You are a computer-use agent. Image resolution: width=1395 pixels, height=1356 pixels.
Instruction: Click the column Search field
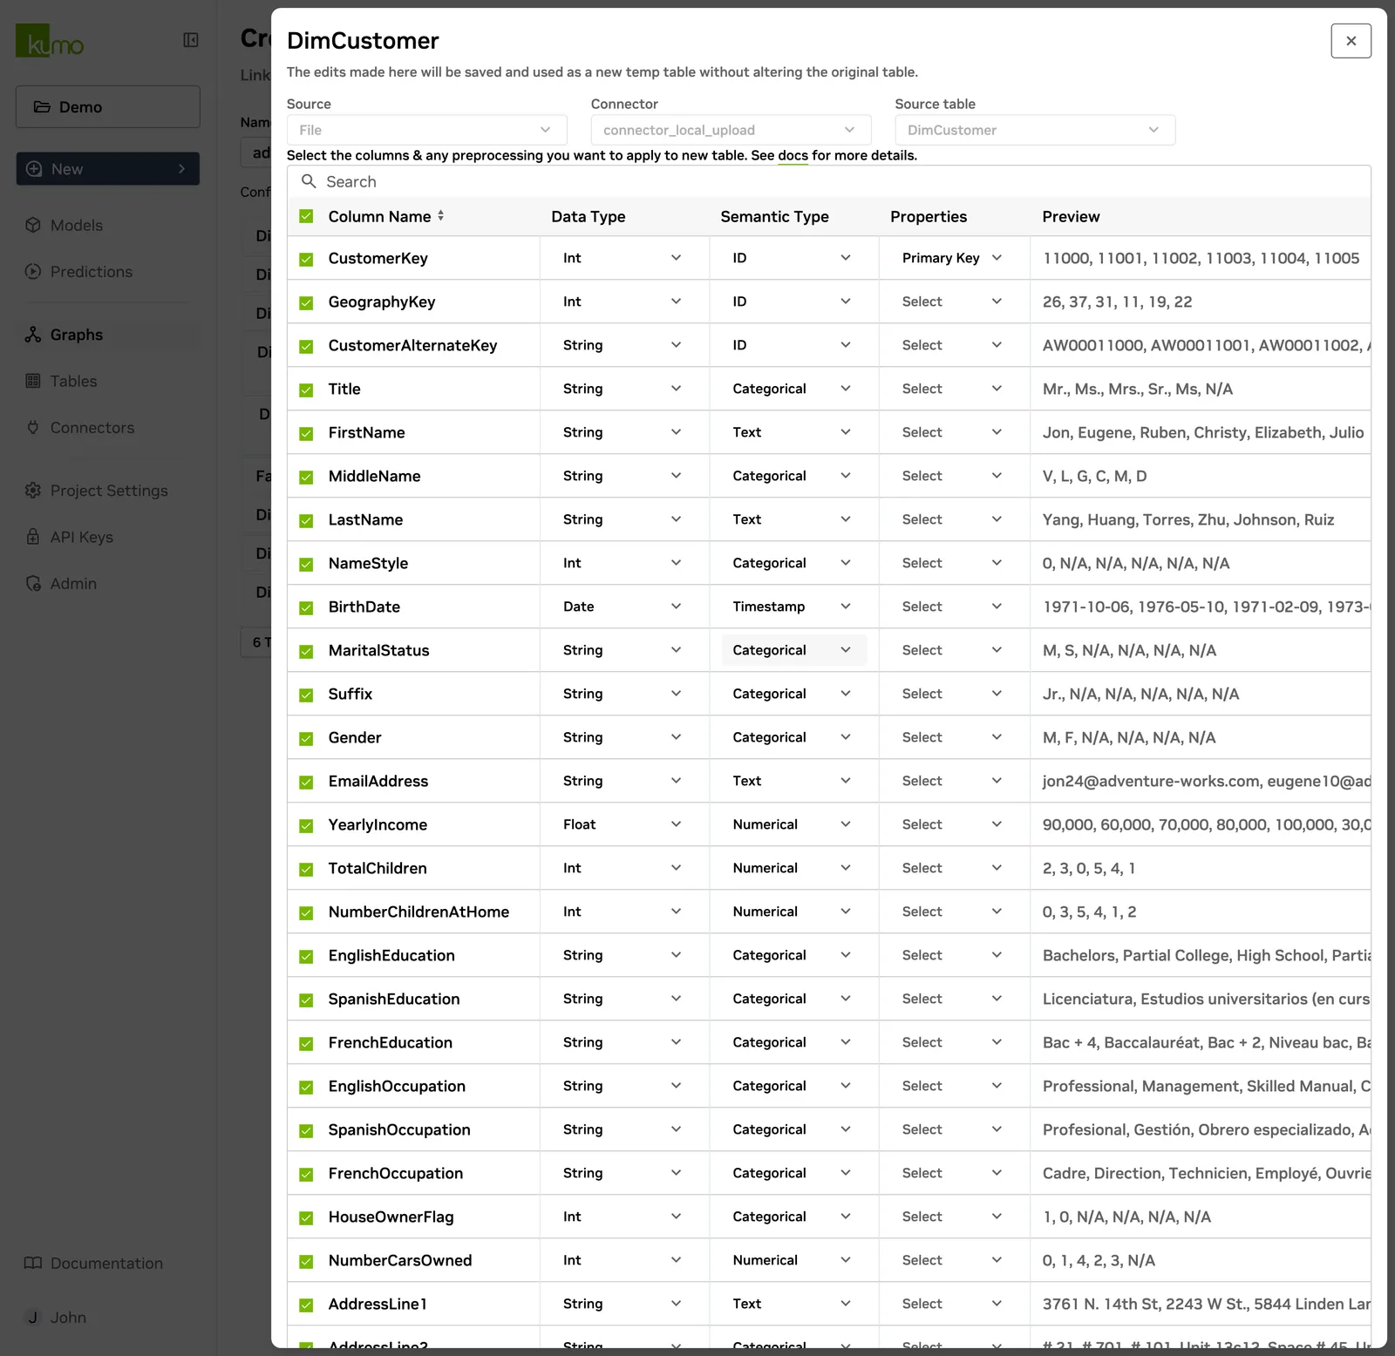[x=828, y=181]
